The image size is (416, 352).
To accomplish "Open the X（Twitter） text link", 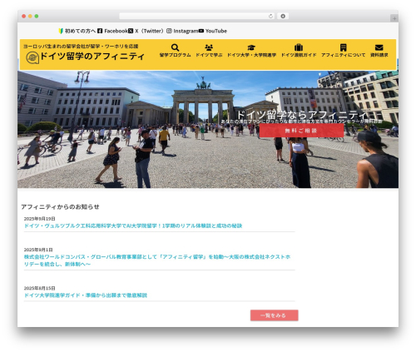I will pos(151,31).
